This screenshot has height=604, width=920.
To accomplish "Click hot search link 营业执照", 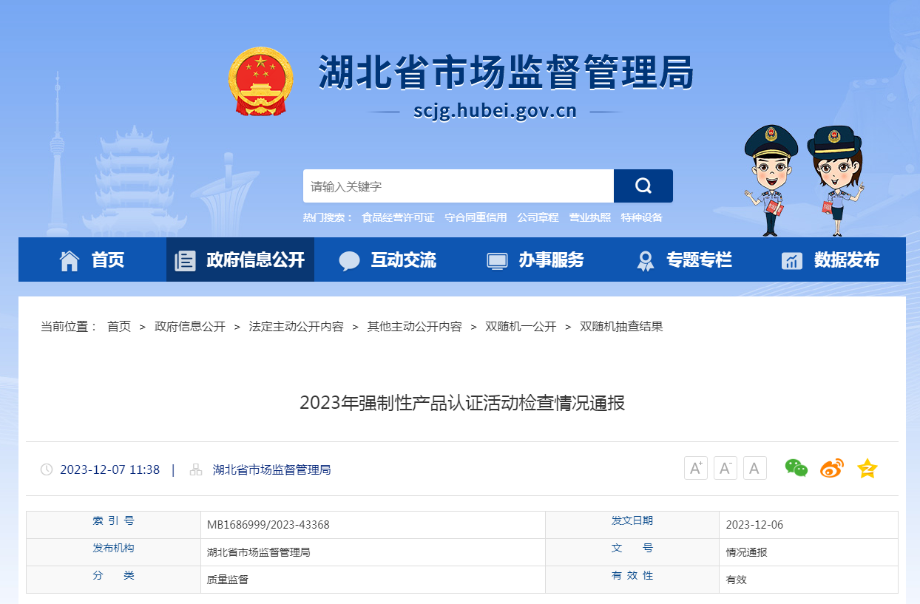I will (589, 217).
